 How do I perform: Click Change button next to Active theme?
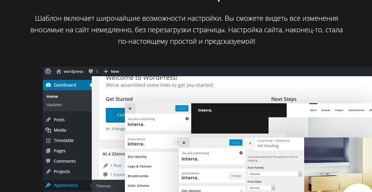(236, 176)
